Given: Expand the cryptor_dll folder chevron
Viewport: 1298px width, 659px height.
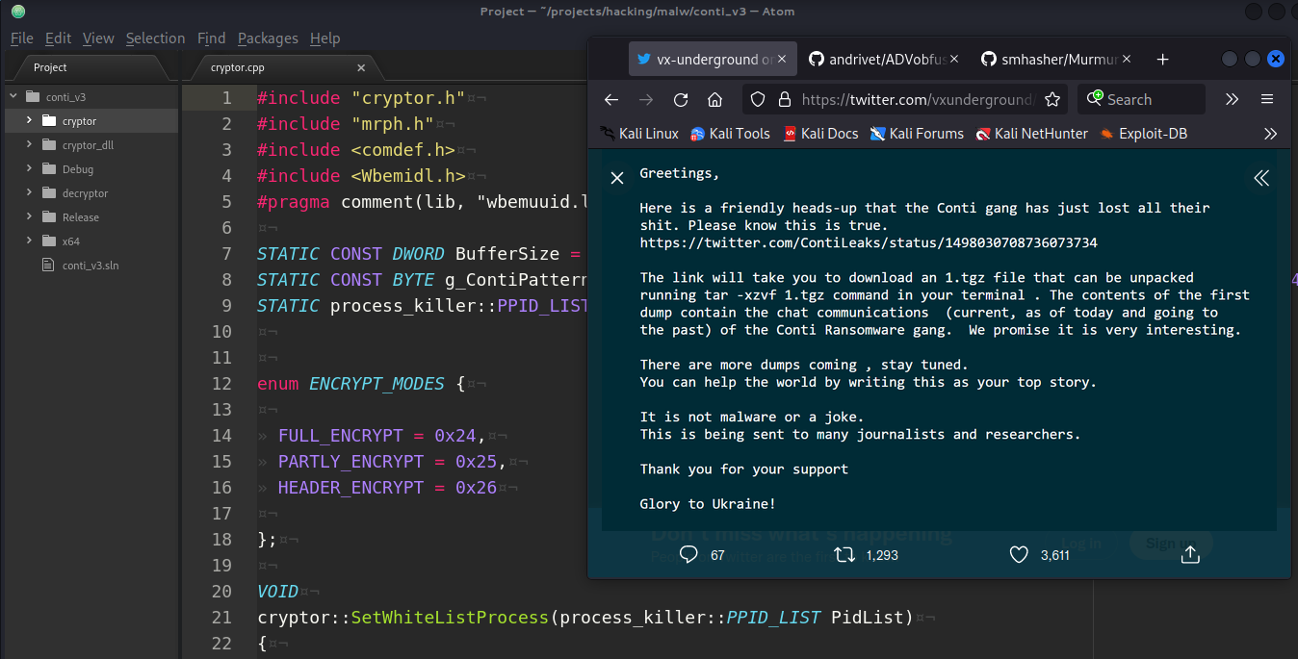Looking at the screenshot, I should pos(30,145).
